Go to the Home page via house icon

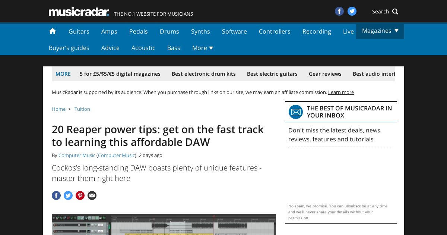[x=53, y=31]
